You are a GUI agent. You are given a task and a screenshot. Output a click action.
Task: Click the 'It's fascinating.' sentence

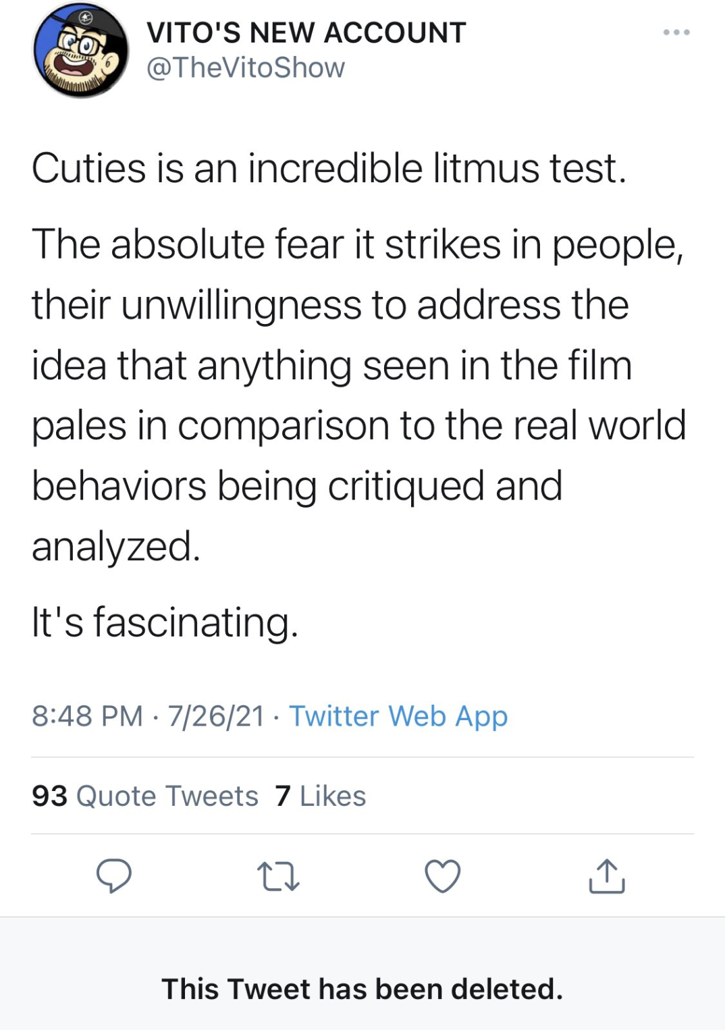click(x=165, y=622)
